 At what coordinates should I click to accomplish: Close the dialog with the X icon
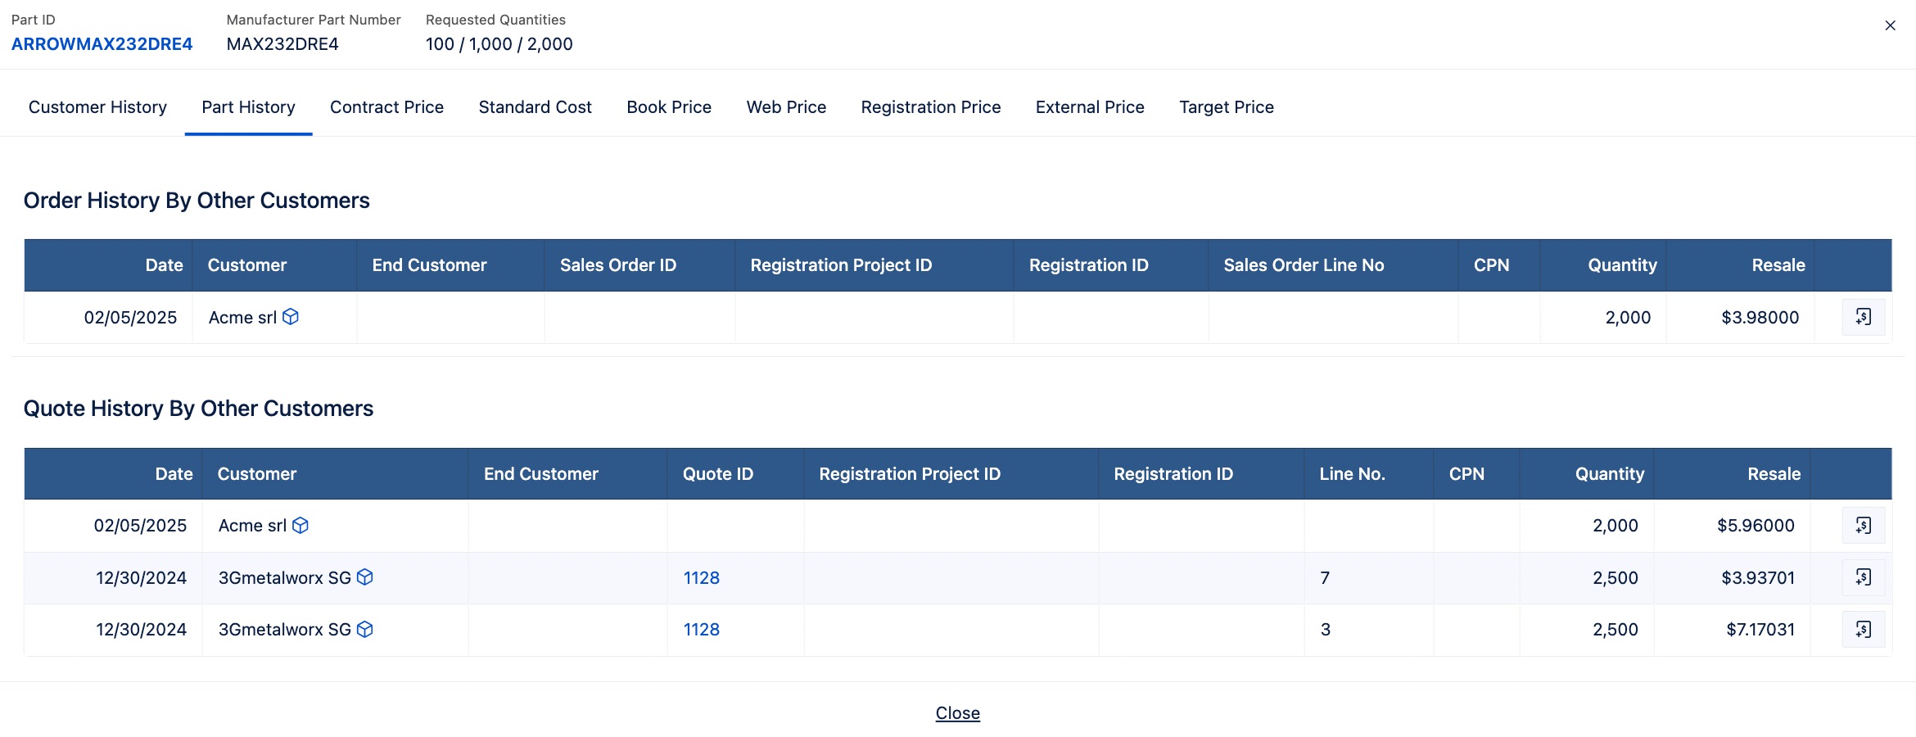(x=1890, y=25)
